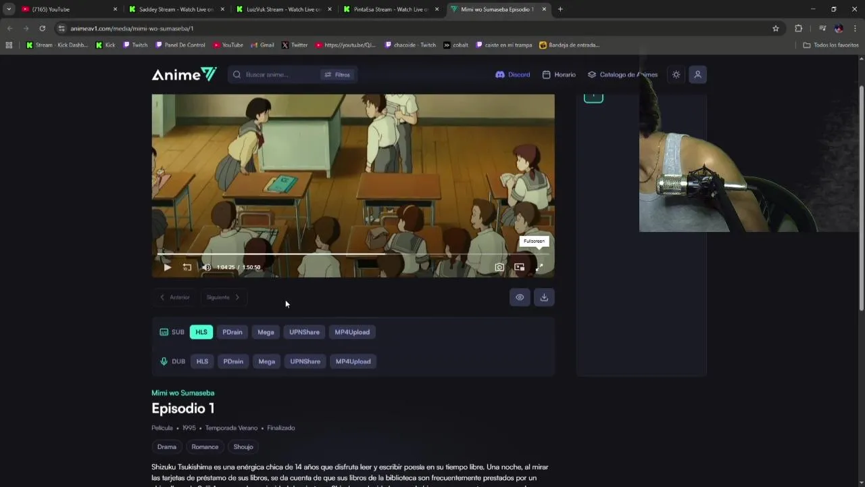The width and height of the screenshot is (865, 487).
Task: Open a new browser tab
Action: tap(560, 9)
